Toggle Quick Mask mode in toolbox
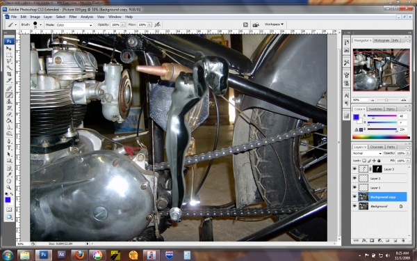This screenshot has width=417, height=261. 9,209
